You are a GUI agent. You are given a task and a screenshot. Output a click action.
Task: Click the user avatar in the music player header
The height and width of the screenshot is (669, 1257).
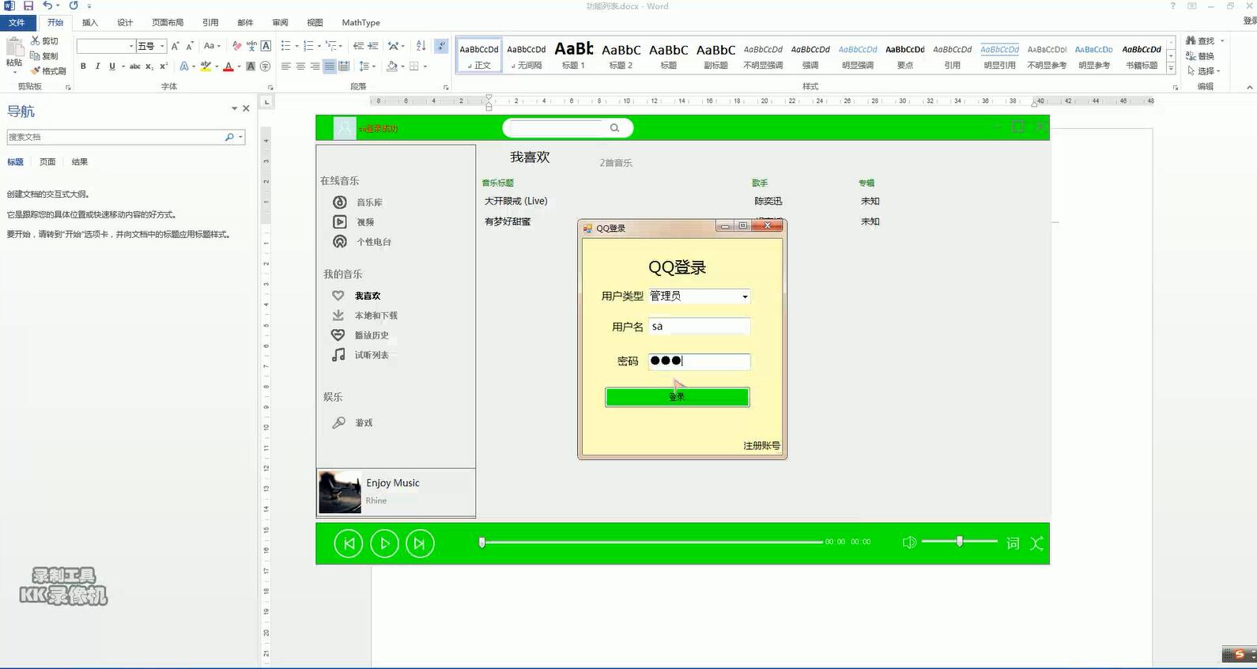pyautogui.click(x=345, y=128)
